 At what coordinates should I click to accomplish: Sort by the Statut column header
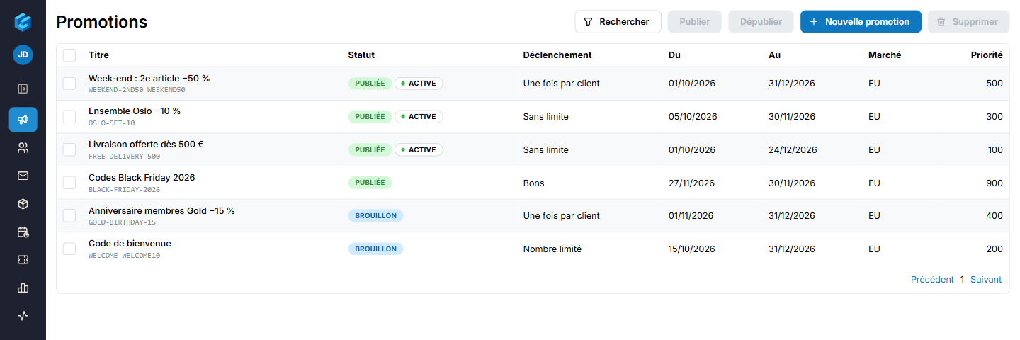tap(361, 55)
